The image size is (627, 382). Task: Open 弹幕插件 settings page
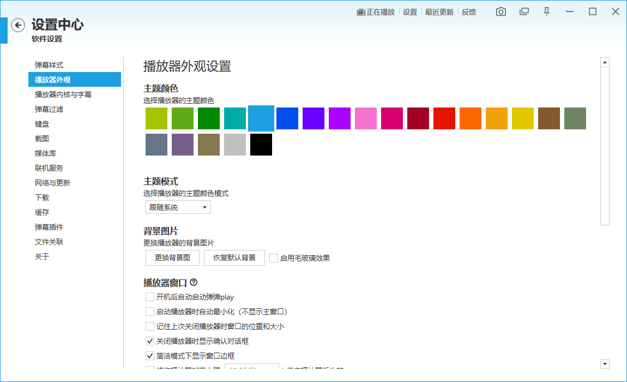pos(75,227)
